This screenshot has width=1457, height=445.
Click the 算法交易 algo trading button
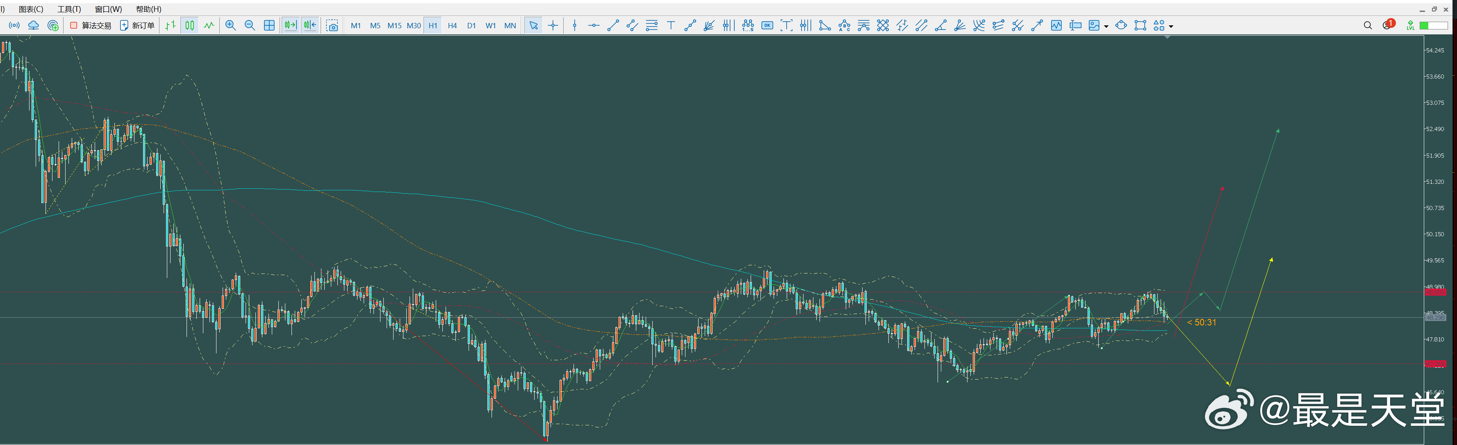pyautogui.click(x=91, y=25)
